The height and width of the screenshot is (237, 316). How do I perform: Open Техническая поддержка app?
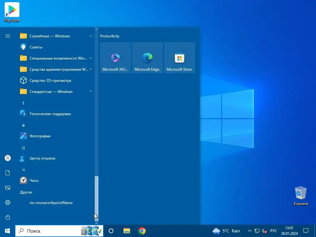(x=56, y=114)
